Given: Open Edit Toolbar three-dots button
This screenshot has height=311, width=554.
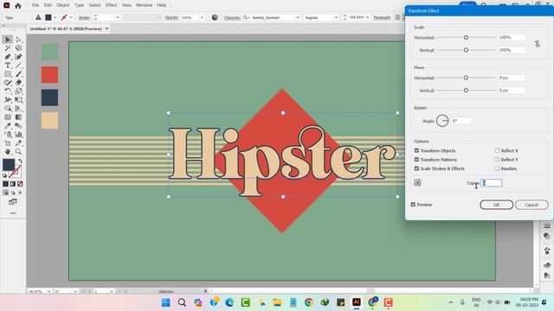Looking at the screenshot, I should pyautogui.click(x=13, y=213).
